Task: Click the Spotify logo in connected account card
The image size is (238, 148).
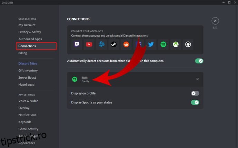Action: 75,79
